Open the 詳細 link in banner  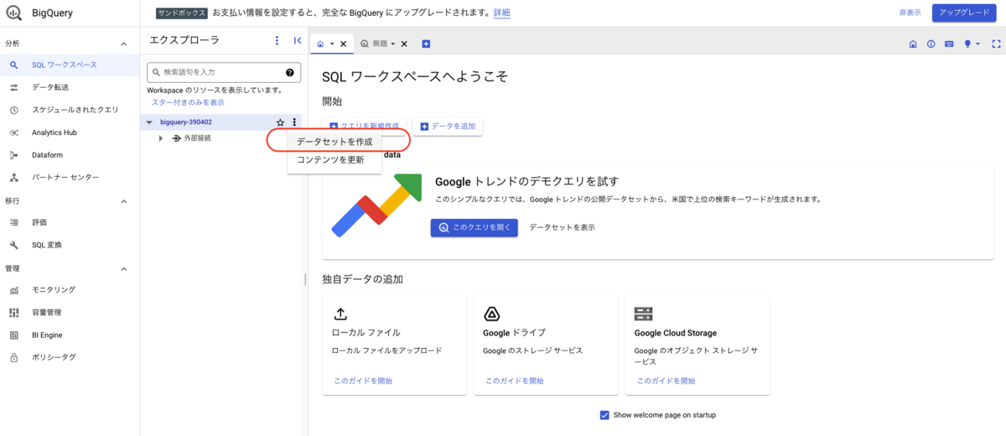500,13
